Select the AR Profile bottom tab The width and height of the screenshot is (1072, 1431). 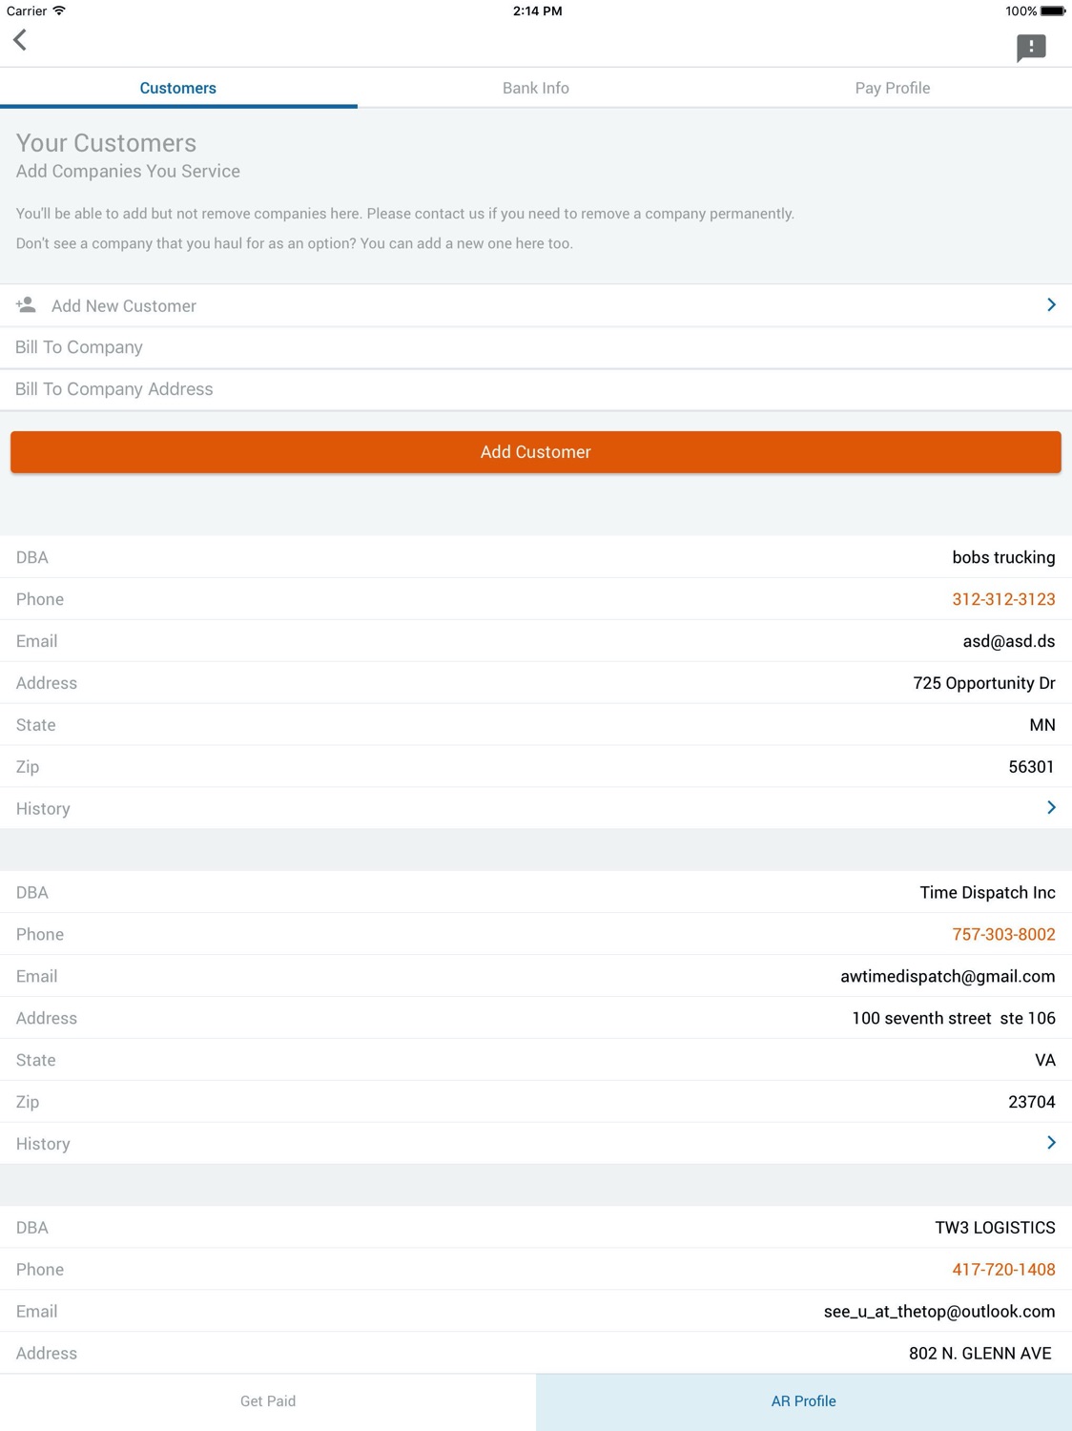click(804, 1401)
